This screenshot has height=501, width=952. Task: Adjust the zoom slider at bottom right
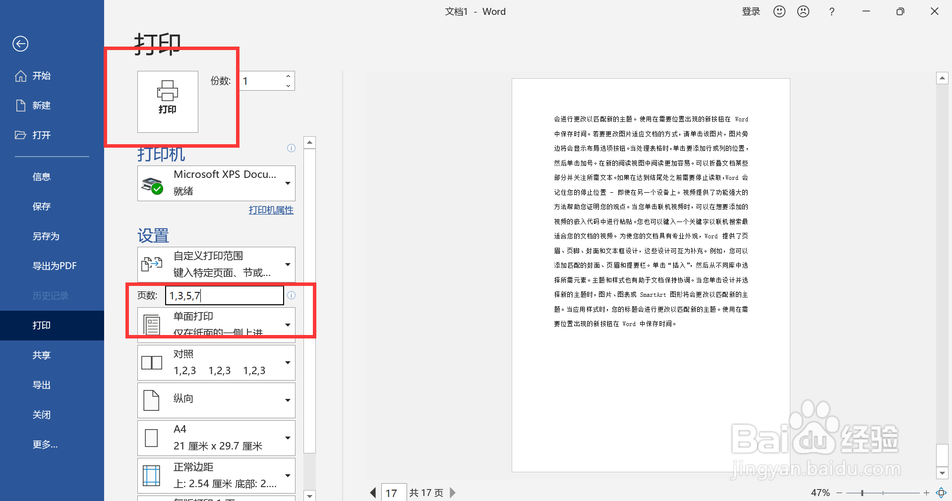(x=861, y=493)
